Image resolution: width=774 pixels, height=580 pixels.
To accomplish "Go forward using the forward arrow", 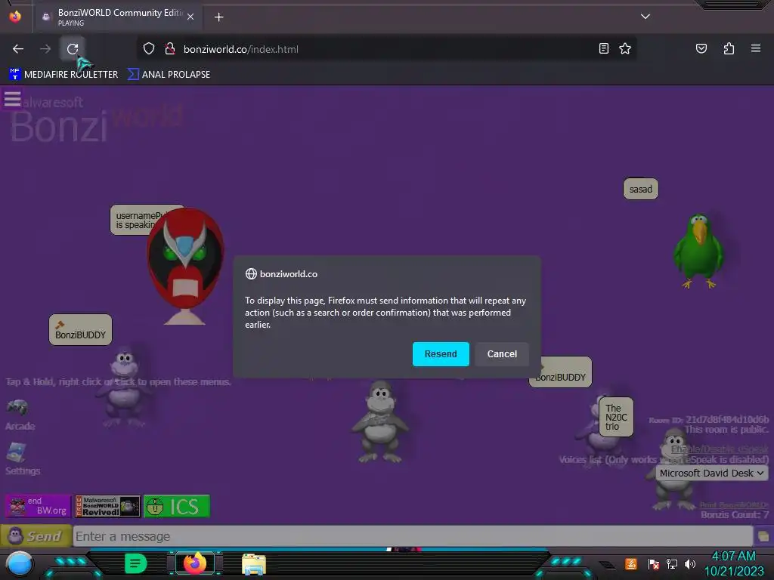I will (45, 49).
